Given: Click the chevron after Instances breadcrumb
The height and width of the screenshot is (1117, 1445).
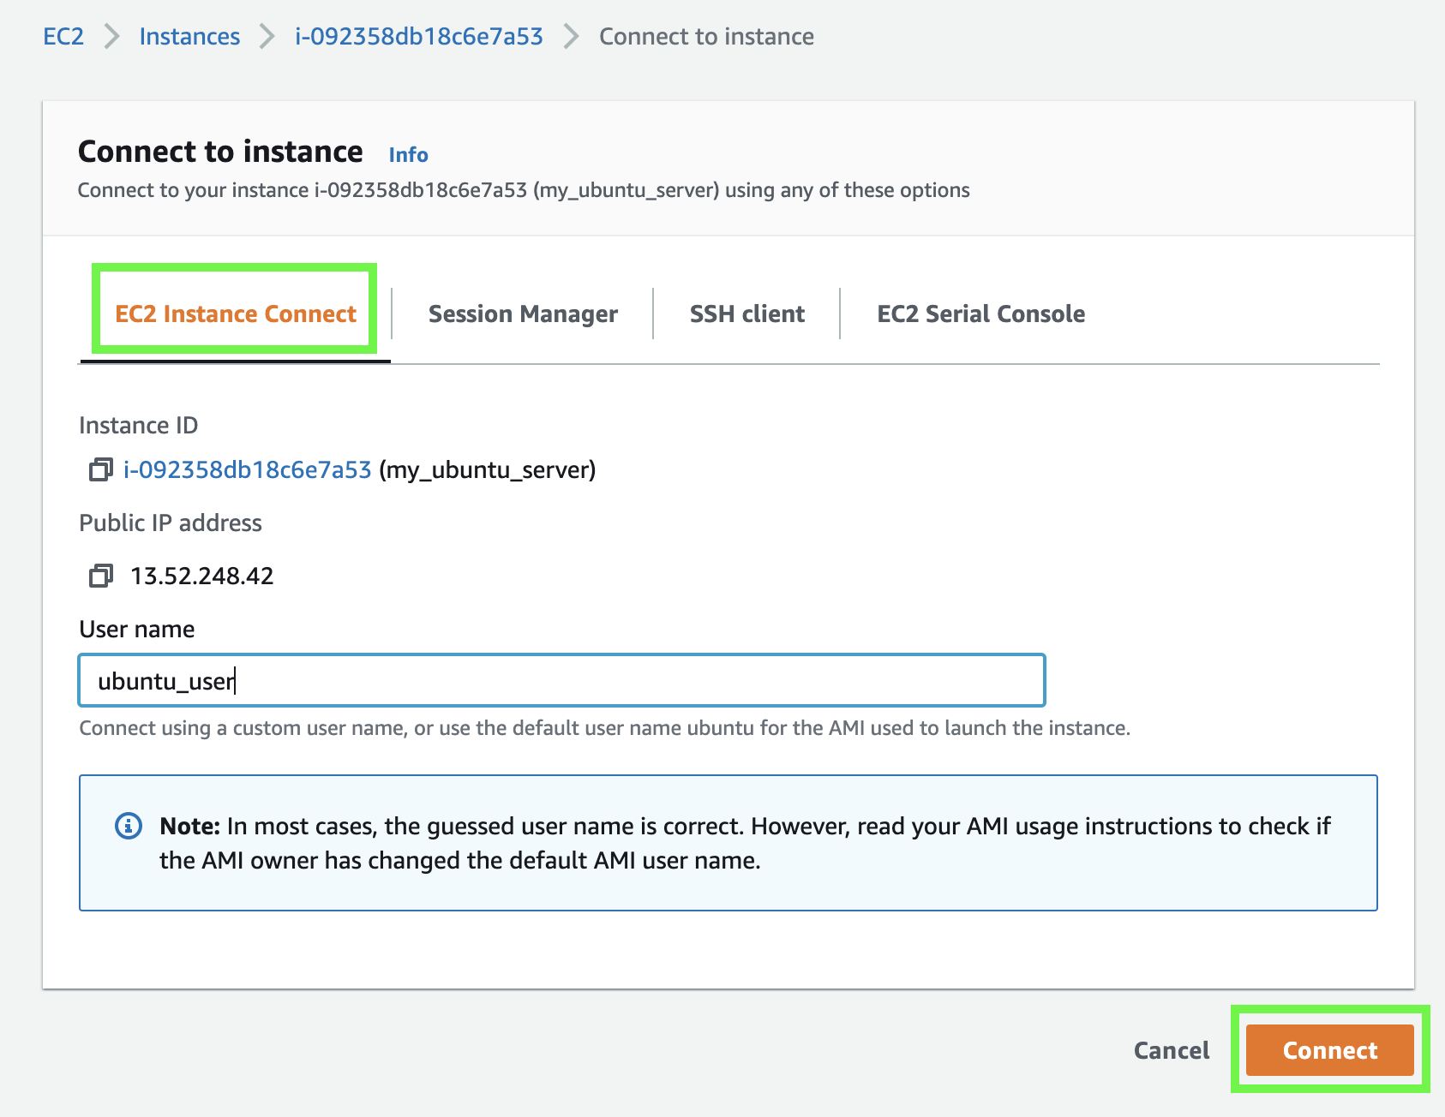Looking at the screenshot, I should tap(266, 37).
